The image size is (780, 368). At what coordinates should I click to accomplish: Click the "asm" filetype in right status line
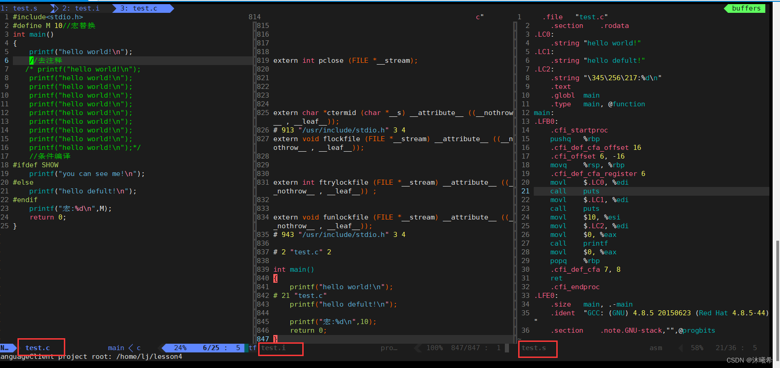click(656, 348)
